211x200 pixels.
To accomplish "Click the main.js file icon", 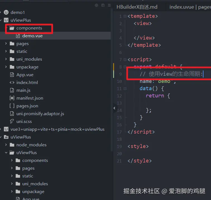I will click(12, 90).
